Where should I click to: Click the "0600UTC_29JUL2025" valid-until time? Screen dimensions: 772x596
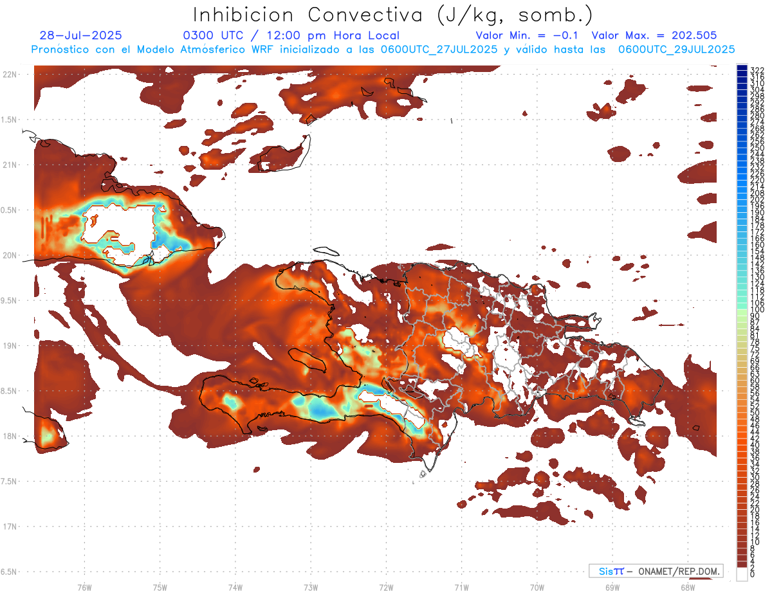(x=676, y=49)
